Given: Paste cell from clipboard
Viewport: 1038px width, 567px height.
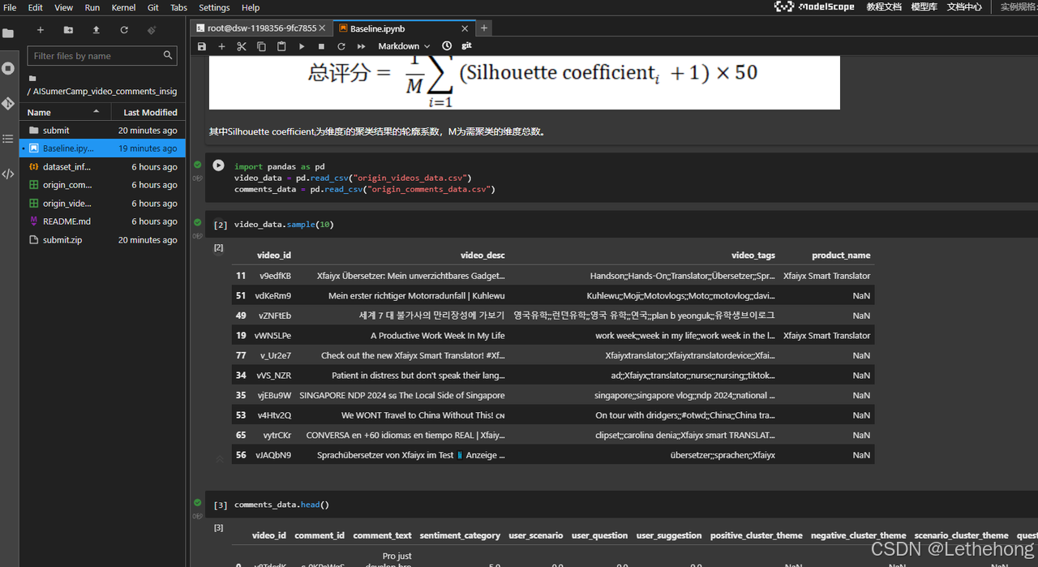Looking at the screenshot, I should tap(281, 46).
